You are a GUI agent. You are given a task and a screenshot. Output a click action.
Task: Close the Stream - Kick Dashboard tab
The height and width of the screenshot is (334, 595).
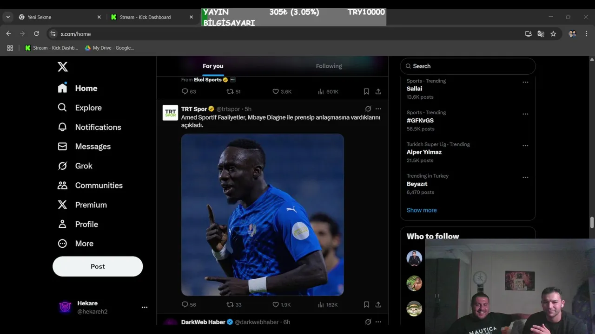pos(191,17)
